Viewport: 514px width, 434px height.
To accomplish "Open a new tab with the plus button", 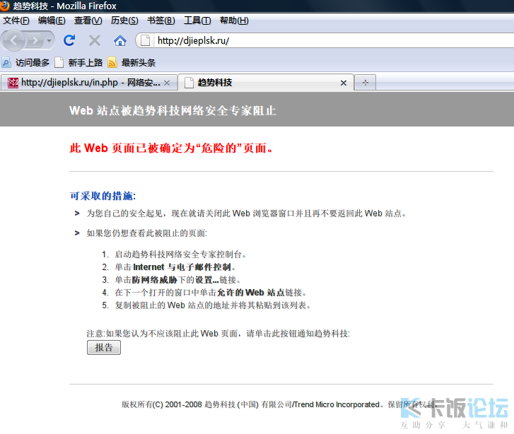I will tap(366, 83).
